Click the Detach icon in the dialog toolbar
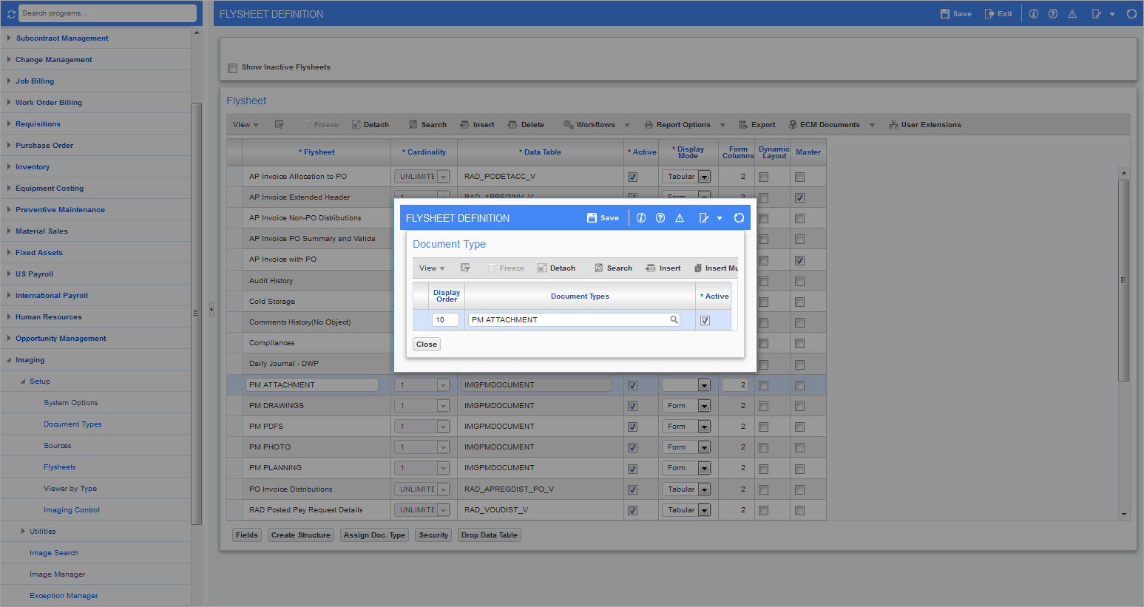This screenshot has height=607, width=1144. click(556, 268)
